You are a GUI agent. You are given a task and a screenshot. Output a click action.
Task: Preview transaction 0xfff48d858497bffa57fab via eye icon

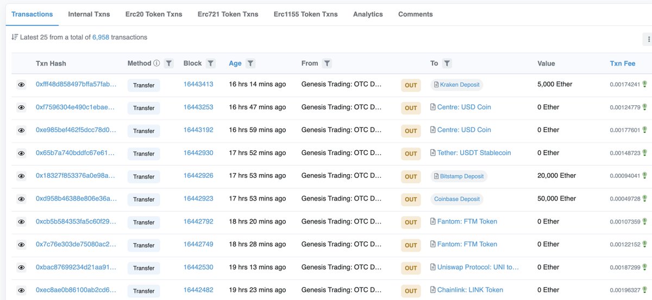point(21,85)
